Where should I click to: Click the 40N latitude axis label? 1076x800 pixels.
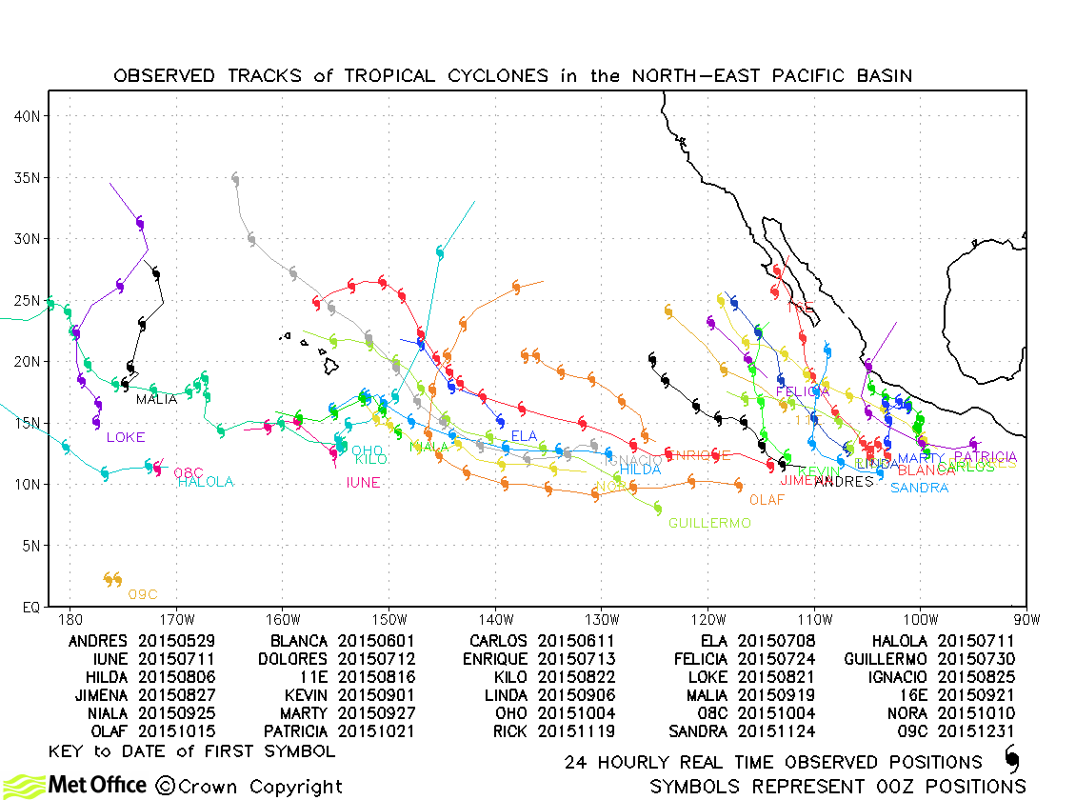pyautogui.click(x=28, y=116)
